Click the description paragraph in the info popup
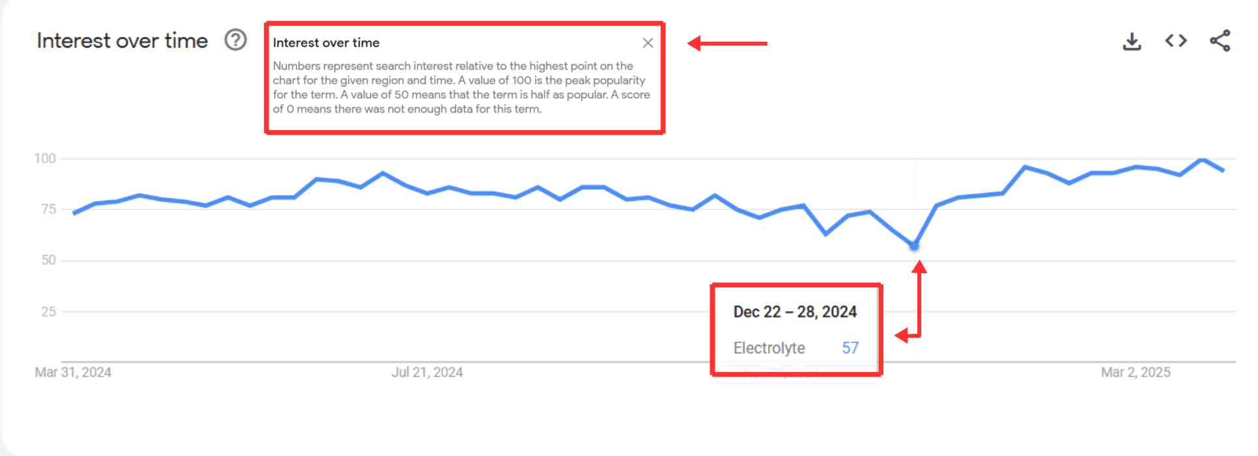This screenshot has width=1258, height=456. pos(461,87)
